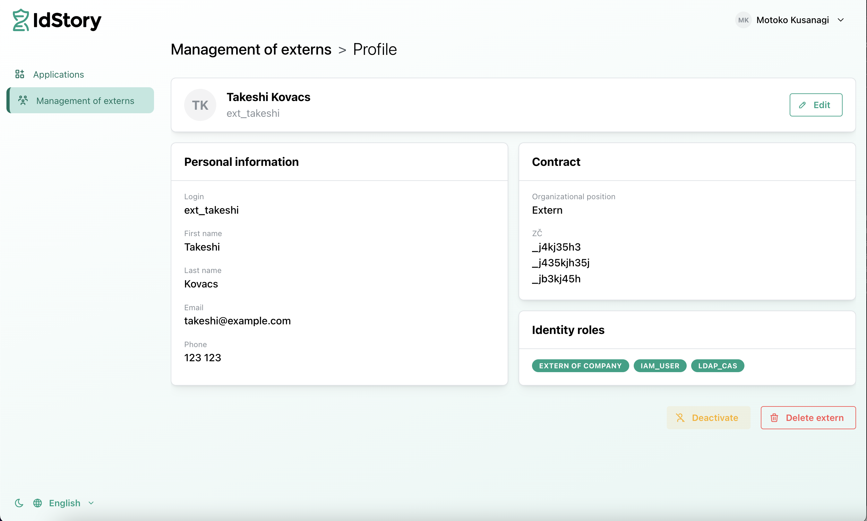
Task: Click the Last name value Kovacs
Action: pyautogui.click(x=201, y=284)
